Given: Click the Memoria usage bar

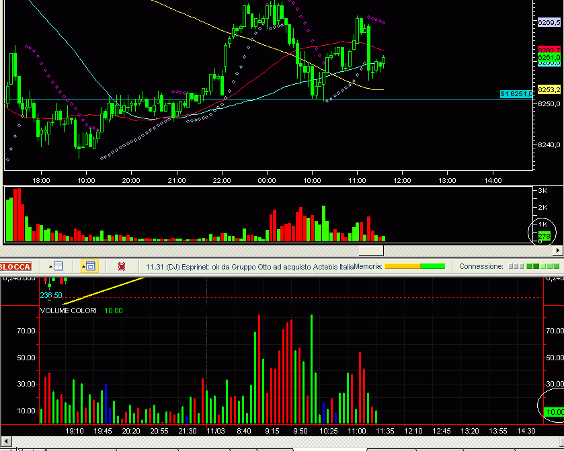Looking at the screenshot, I should tap(415, 267).
